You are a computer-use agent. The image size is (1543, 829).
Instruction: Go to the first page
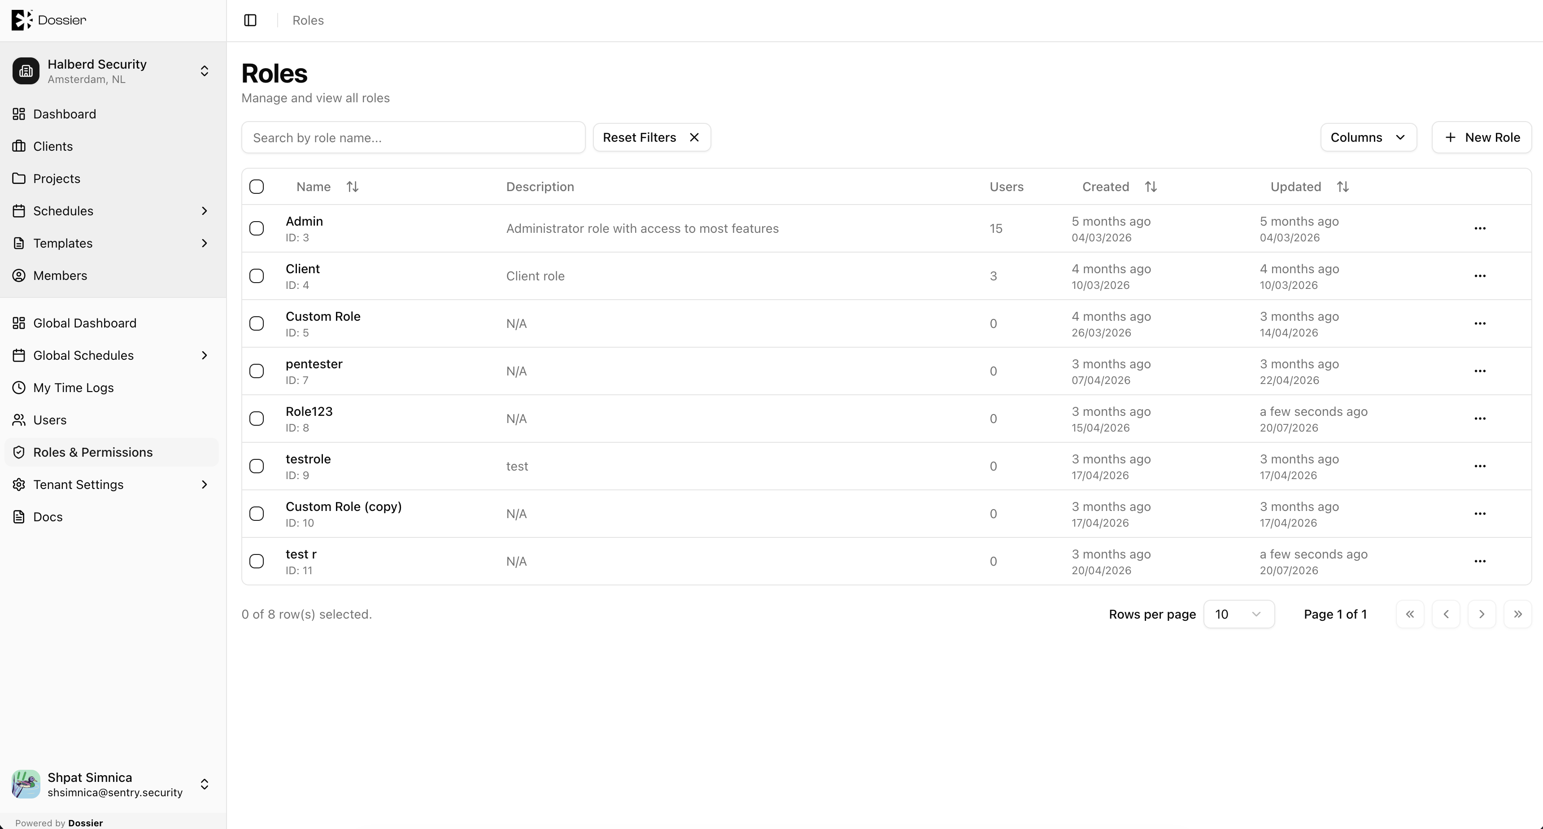1409,614
